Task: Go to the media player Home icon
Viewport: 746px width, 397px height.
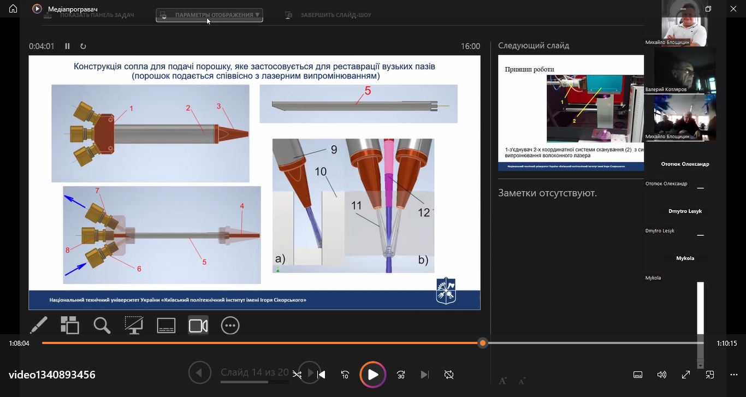Action: tap(13, 9)
